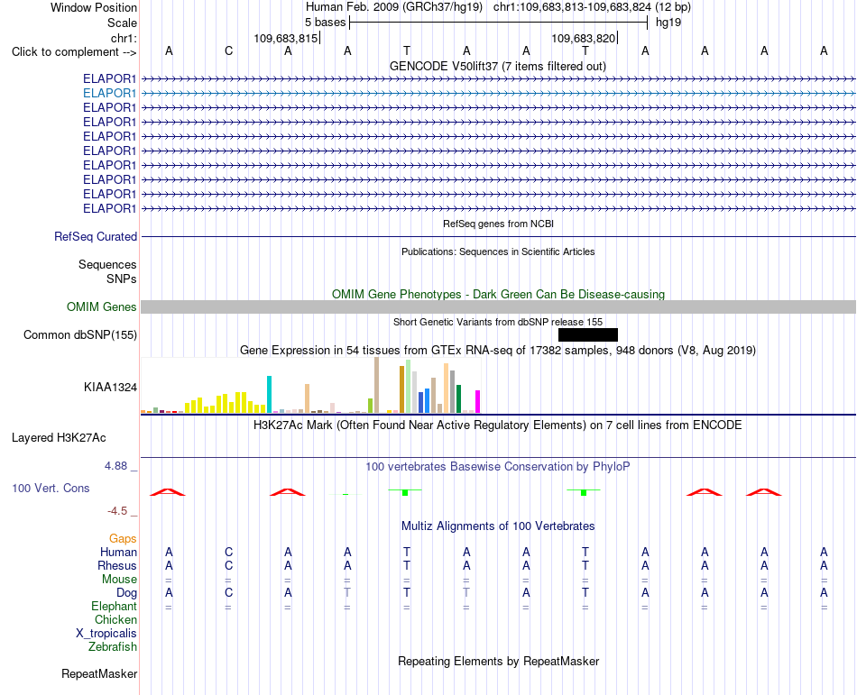Click the 'RepeatMasker' track label
This screenshot has width=857, height=695.
99,674
